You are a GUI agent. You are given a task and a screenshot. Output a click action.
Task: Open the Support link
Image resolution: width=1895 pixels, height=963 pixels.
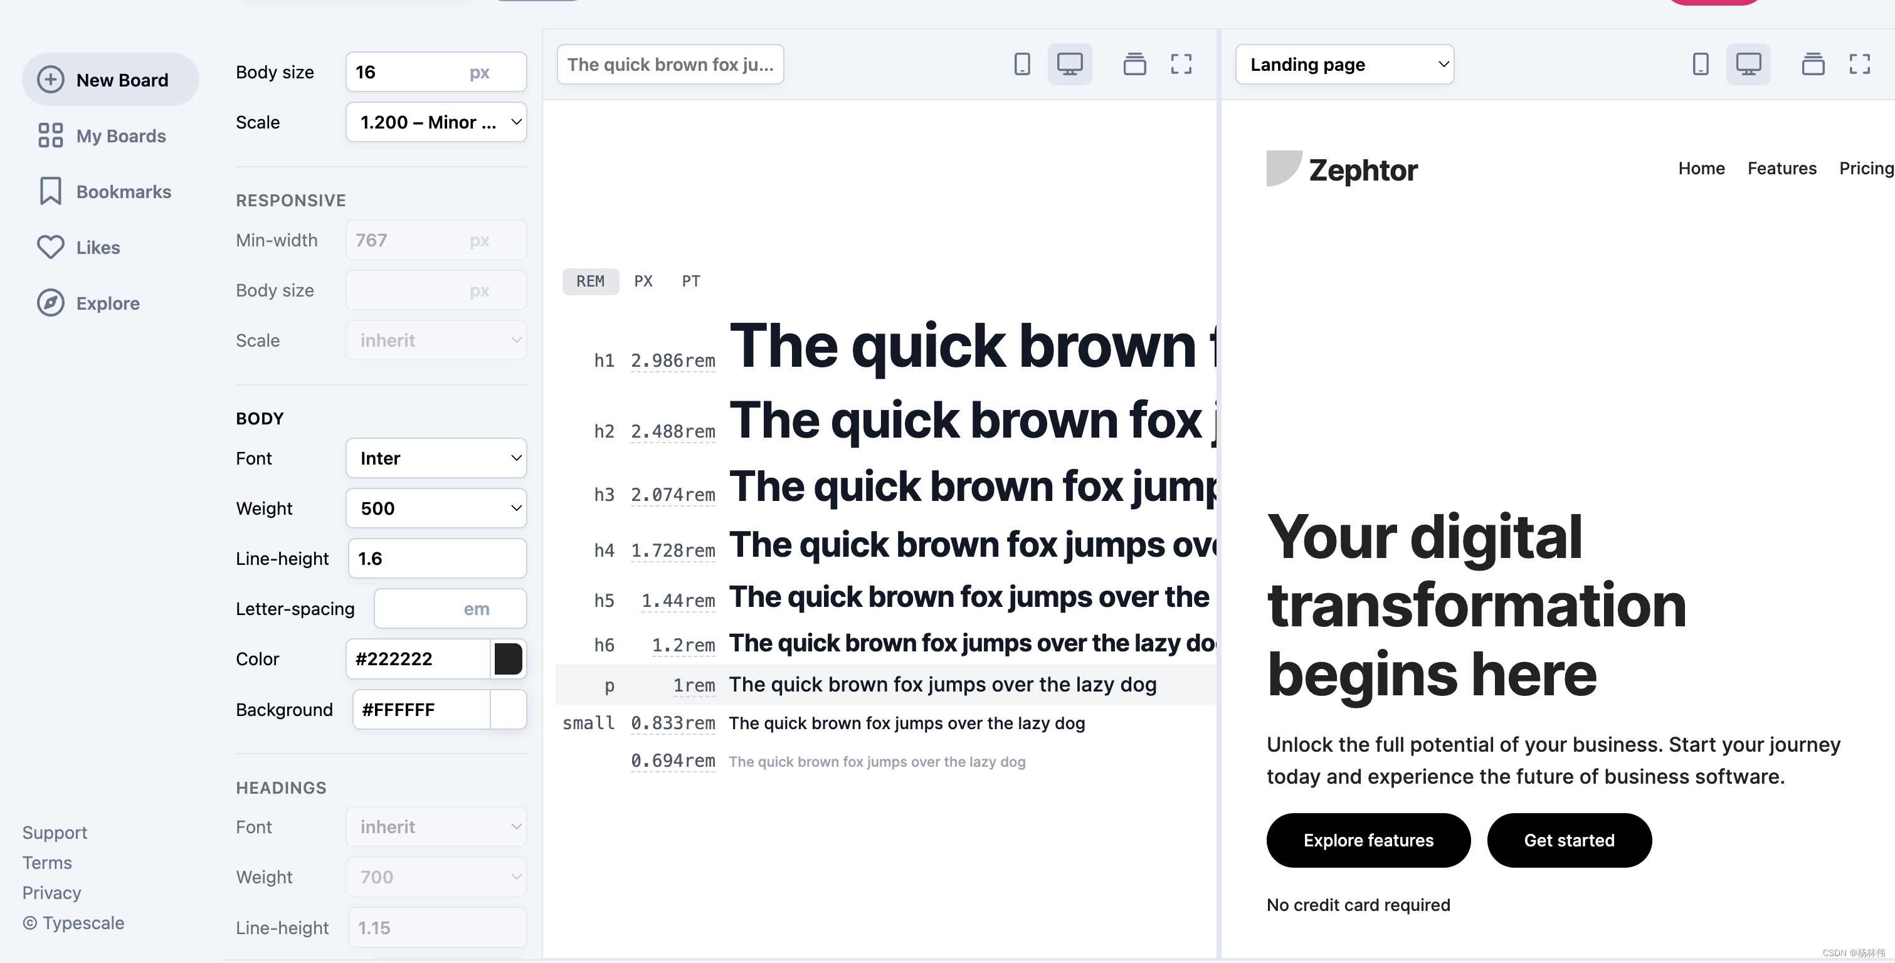tap(55, 832)
